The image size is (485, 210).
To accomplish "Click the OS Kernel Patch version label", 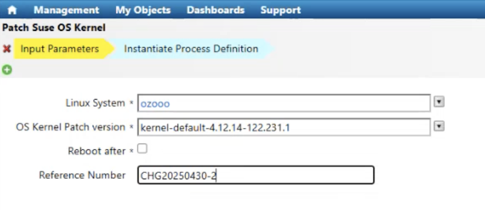I will pos(70,127).
